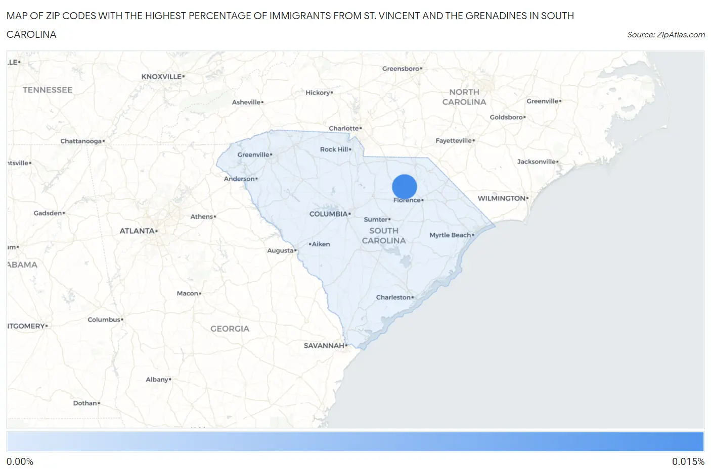Screen dimensions: 711x473
Task: Click the color gradient legend bar
Action: [355, 442]
